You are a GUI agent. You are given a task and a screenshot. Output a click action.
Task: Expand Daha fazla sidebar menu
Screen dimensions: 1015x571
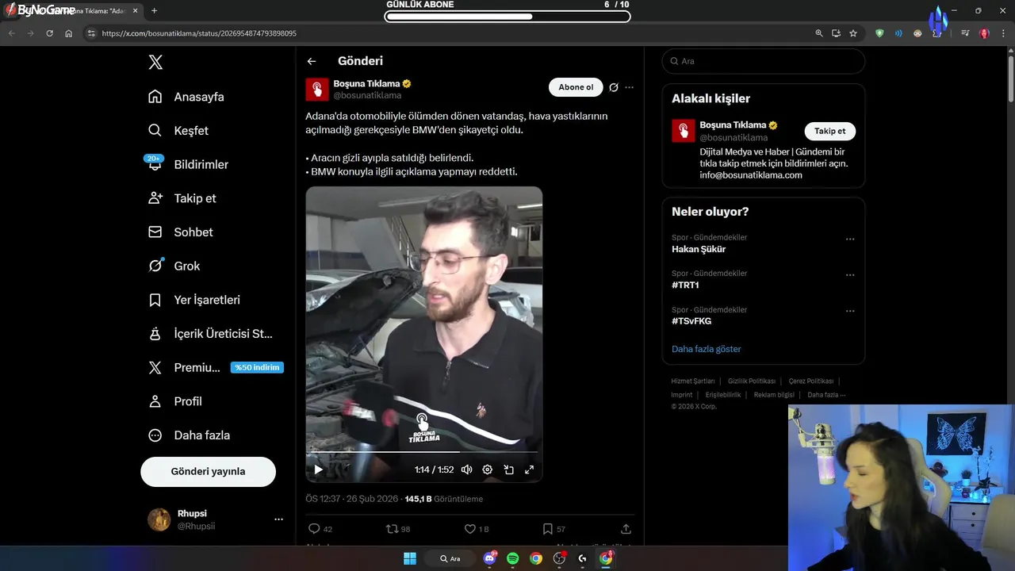click(x=189, y=435)
